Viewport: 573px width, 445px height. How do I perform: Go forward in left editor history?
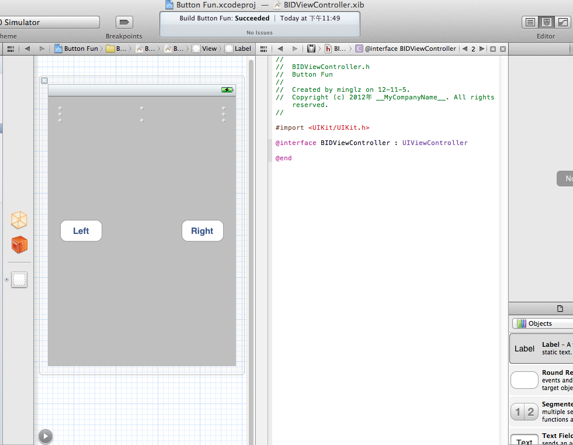point(41,49)
